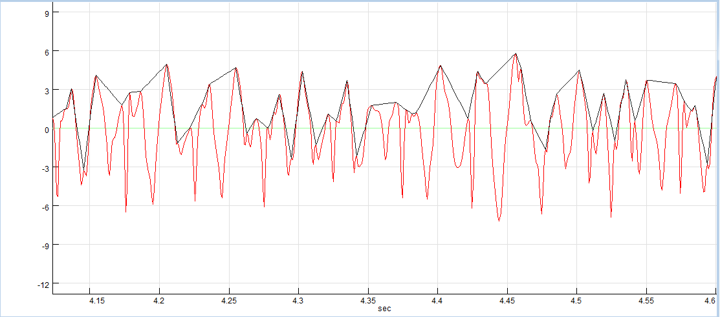Click the 4.25 tick on time axis
Screen dimensions: 720x317
pyautogui.click(x=228, y=301)
